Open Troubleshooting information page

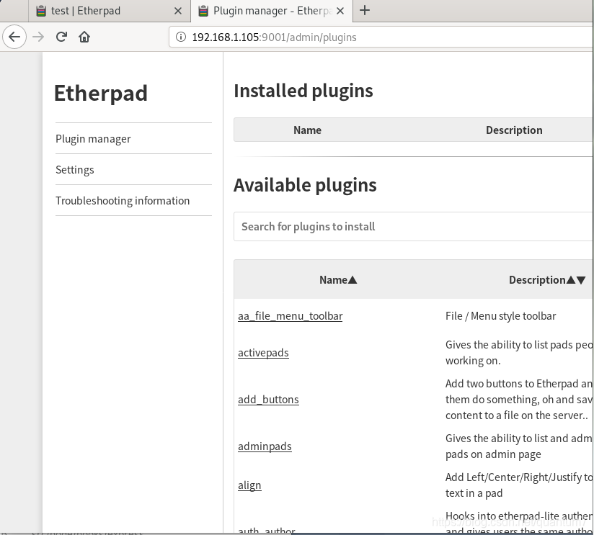(x=123, y=200)
